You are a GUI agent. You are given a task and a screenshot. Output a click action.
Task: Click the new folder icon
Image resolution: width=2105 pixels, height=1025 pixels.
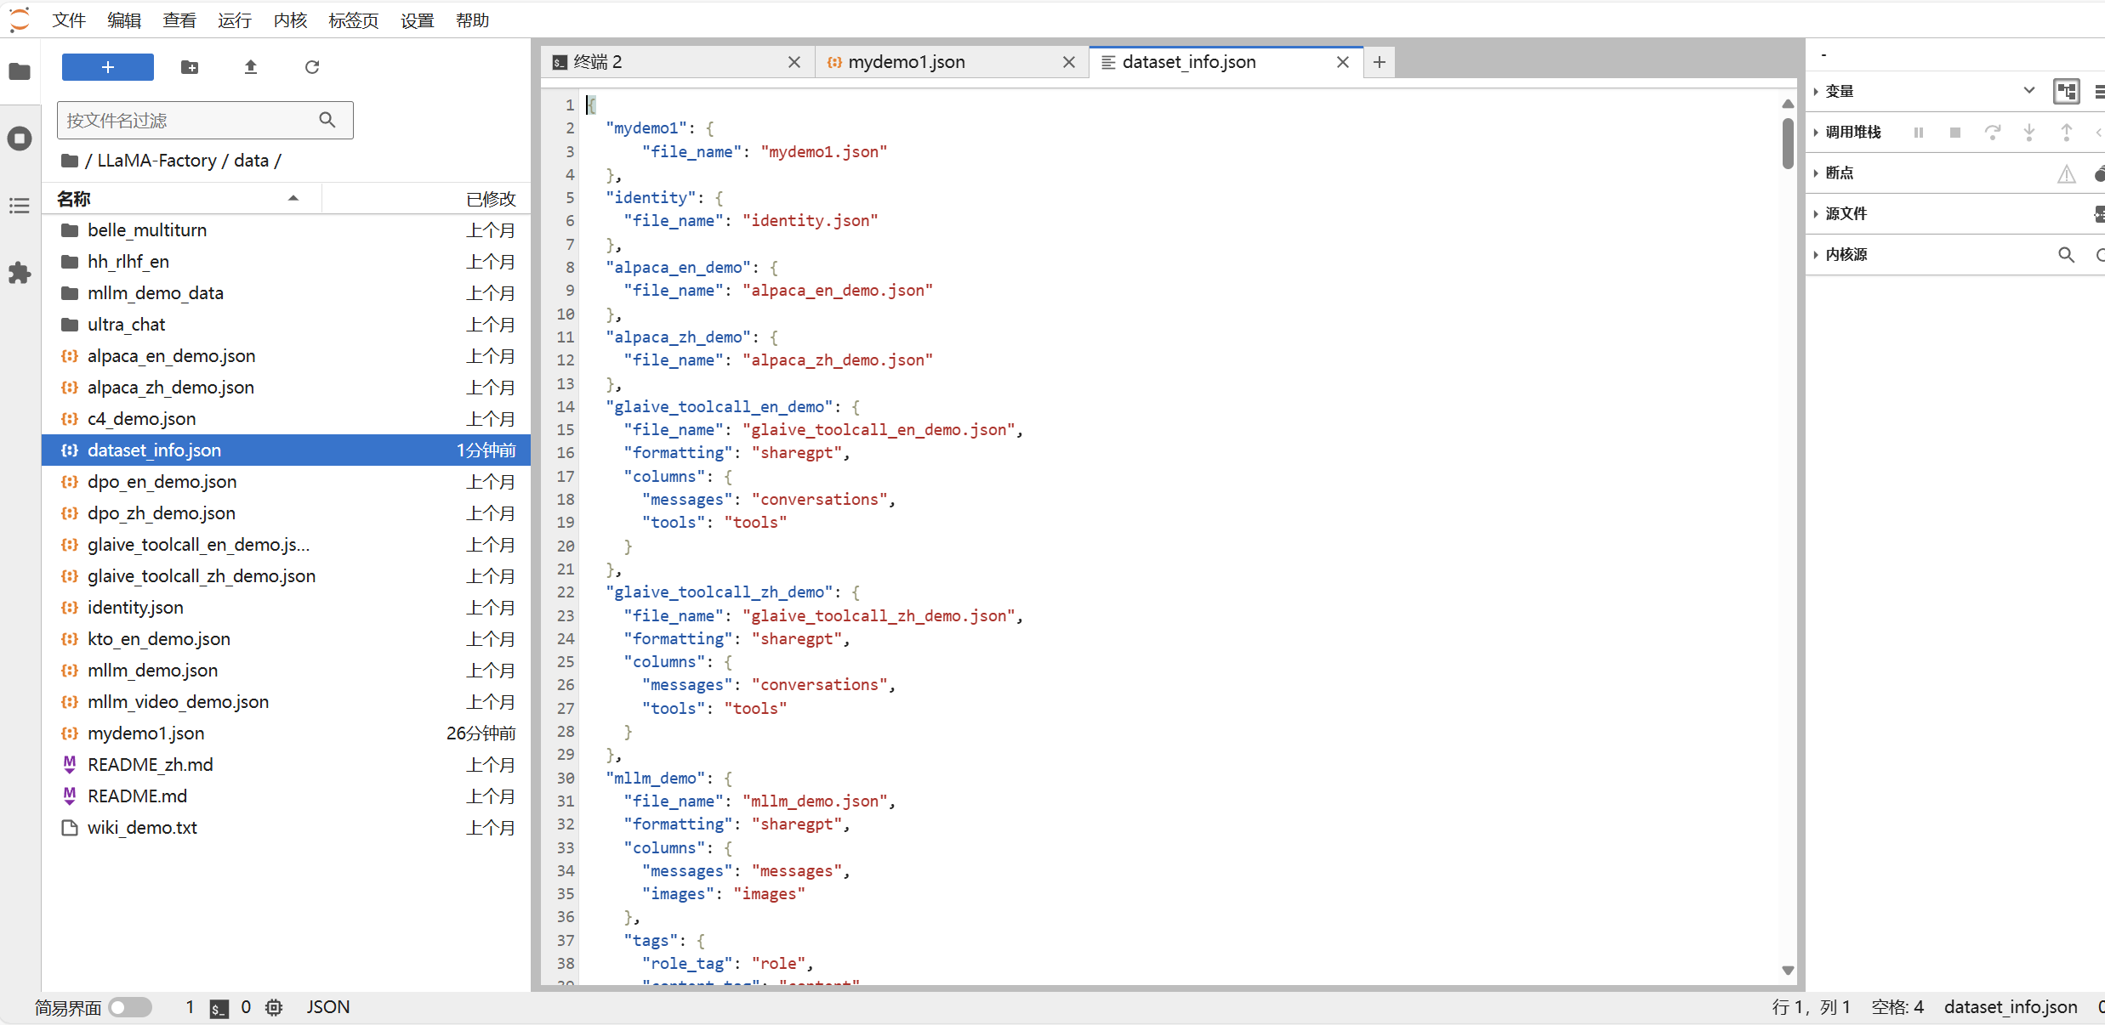(190, 67)
